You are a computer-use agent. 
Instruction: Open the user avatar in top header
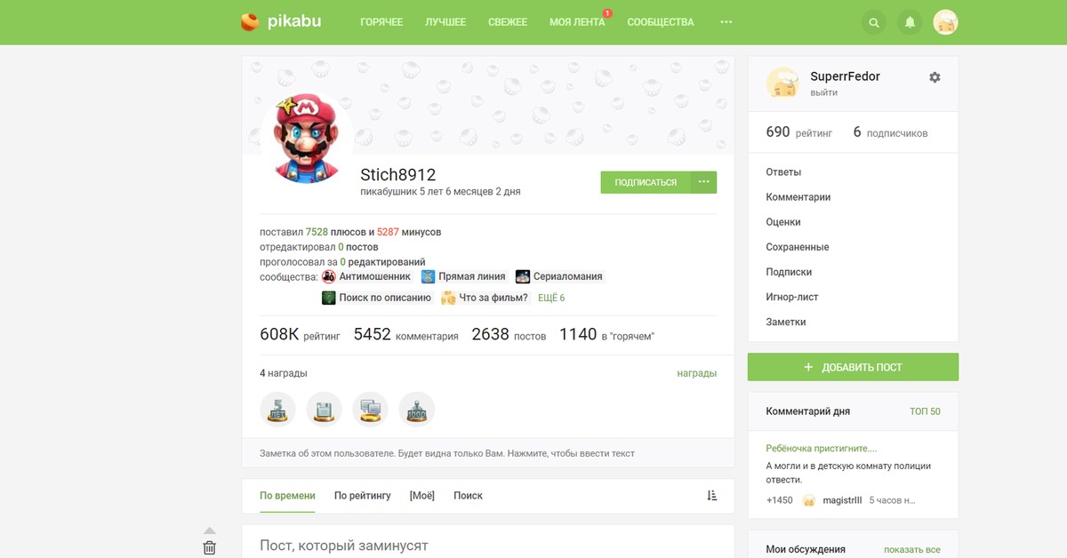[x=945, y=22]
